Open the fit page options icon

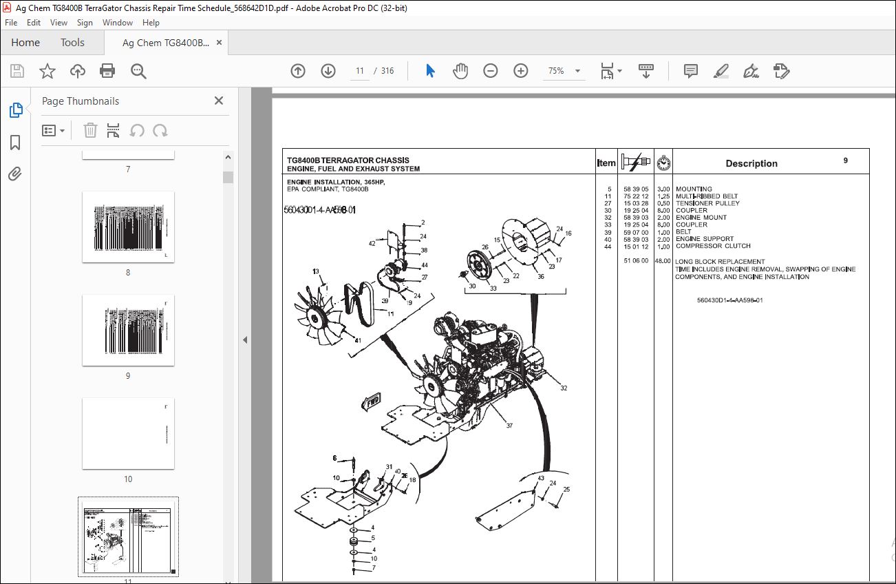(610, 71)
